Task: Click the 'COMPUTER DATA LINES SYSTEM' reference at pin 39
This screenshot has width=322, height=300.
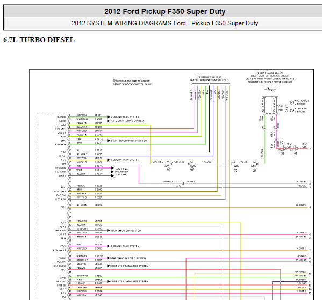Action: [x=129, y=266]
